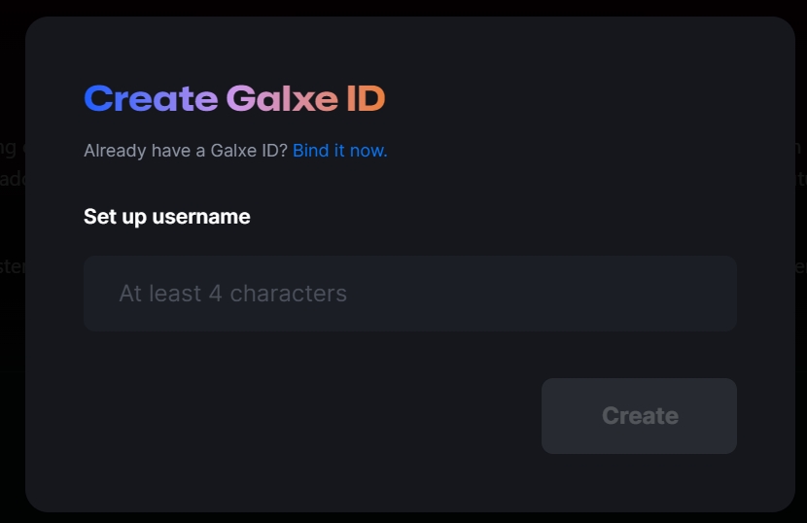Screen dimensions: 807x523
Task: Click the "Set up username" label
Action: click(x=166, y=217)
